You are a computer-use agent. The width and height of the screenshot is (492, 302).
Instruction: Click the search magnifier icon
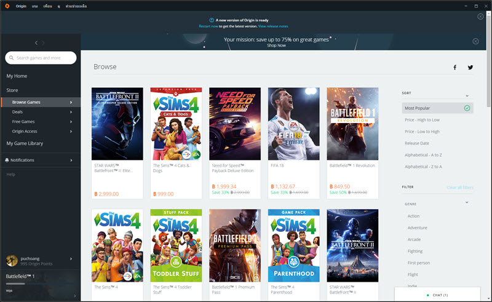(12, 58)
